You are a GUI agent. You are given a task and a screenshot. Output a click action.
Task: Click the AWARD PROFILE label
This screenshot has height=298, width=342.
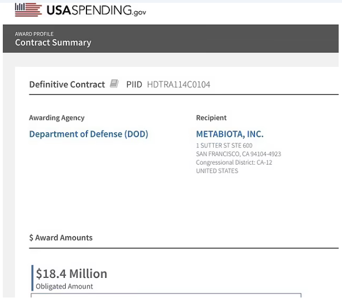[x=34, y=34]
